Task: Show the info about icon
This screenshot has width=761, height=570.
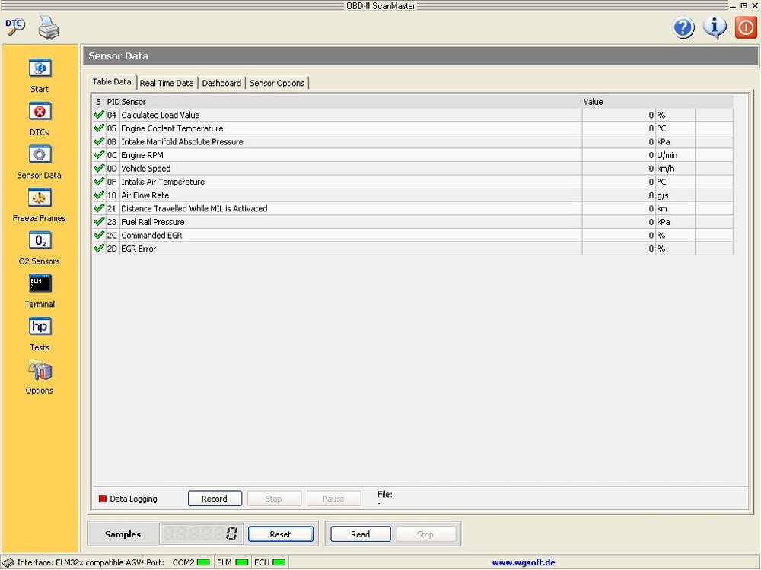Action: [x=715, y=28]
